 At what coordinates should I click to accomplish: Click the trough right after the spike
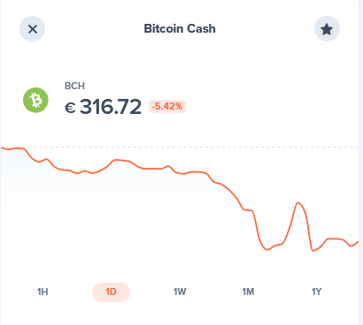tap(313, 251)
